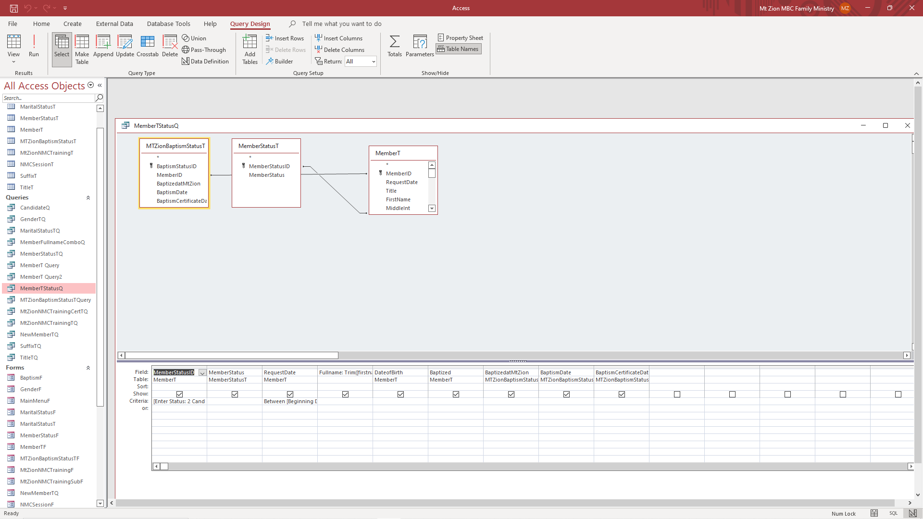
Task: Click the Insert Columns button
Action: coord(338,38)
